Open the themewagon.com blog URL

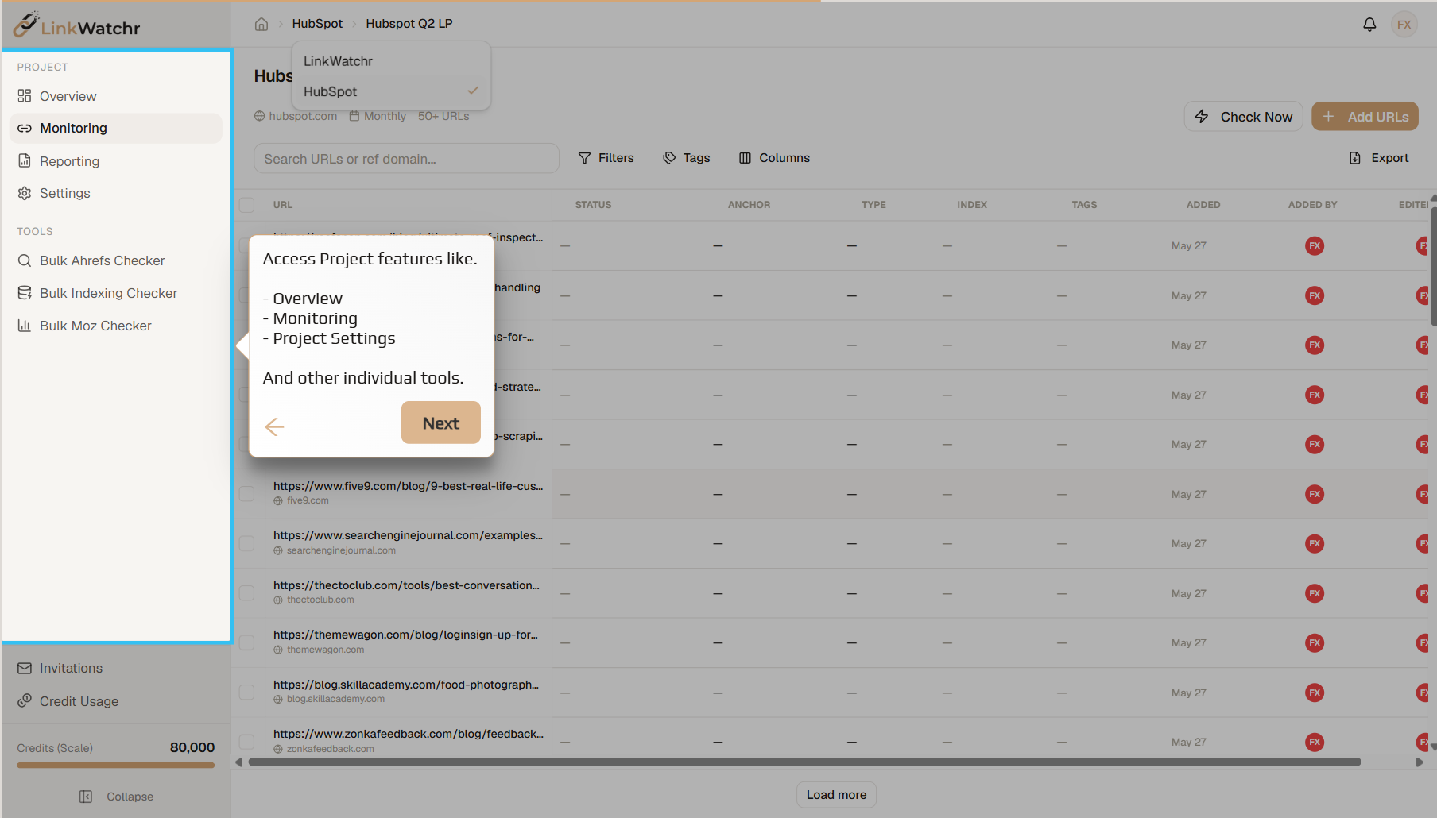[x=405, y=635]
